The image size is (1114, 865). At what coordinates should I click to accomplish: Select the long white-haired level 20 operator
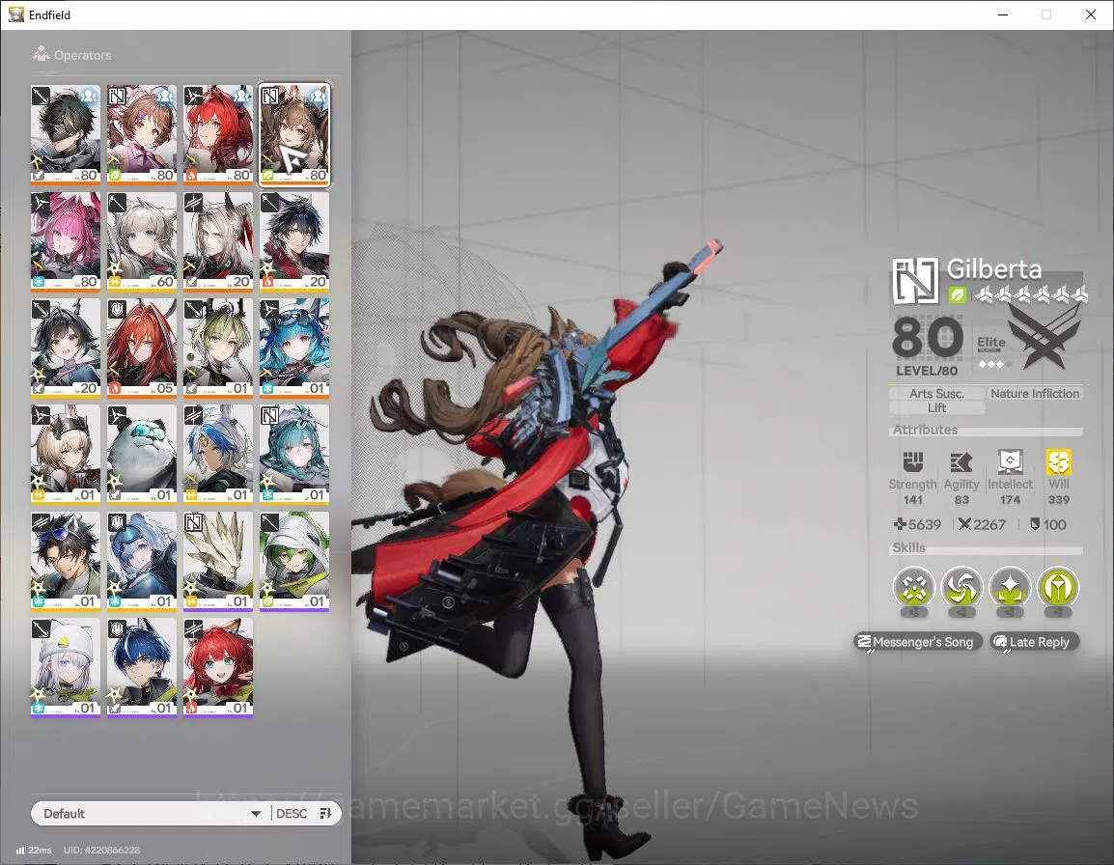click(217, 241)
